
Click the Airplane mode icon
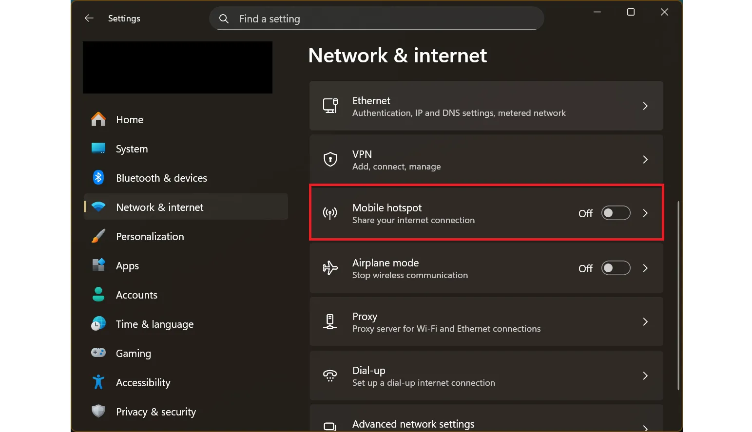click(330, 268)
